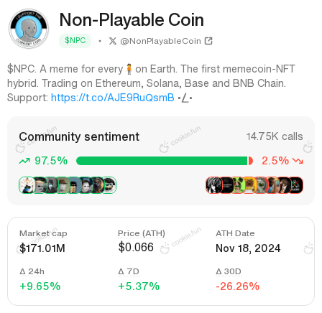Image resolution: width=322 pixels, height=313 pixels.
Task: Select the first bearish caller avatar
Action: (213, 185)
